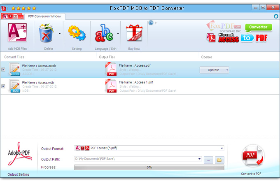The image size is (280, 181).
Task: Click the Convert Files column header
Action: coord(14,57)
